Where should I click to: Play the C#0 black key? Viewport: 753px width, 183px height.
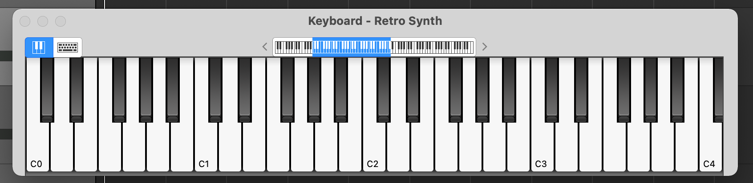(47, 89)
